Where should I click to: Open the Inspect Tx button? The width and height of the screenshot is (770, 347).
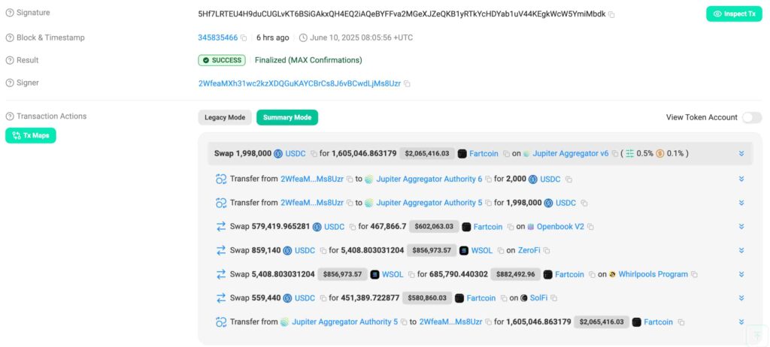(734, 14)
